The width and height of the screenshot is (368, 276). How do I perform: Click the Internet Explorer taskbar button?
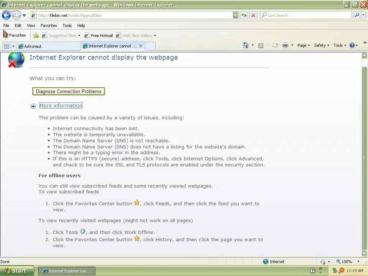point(66,271)
